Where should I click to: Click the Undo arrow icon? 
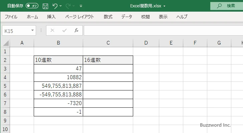(x=55, y=6)
